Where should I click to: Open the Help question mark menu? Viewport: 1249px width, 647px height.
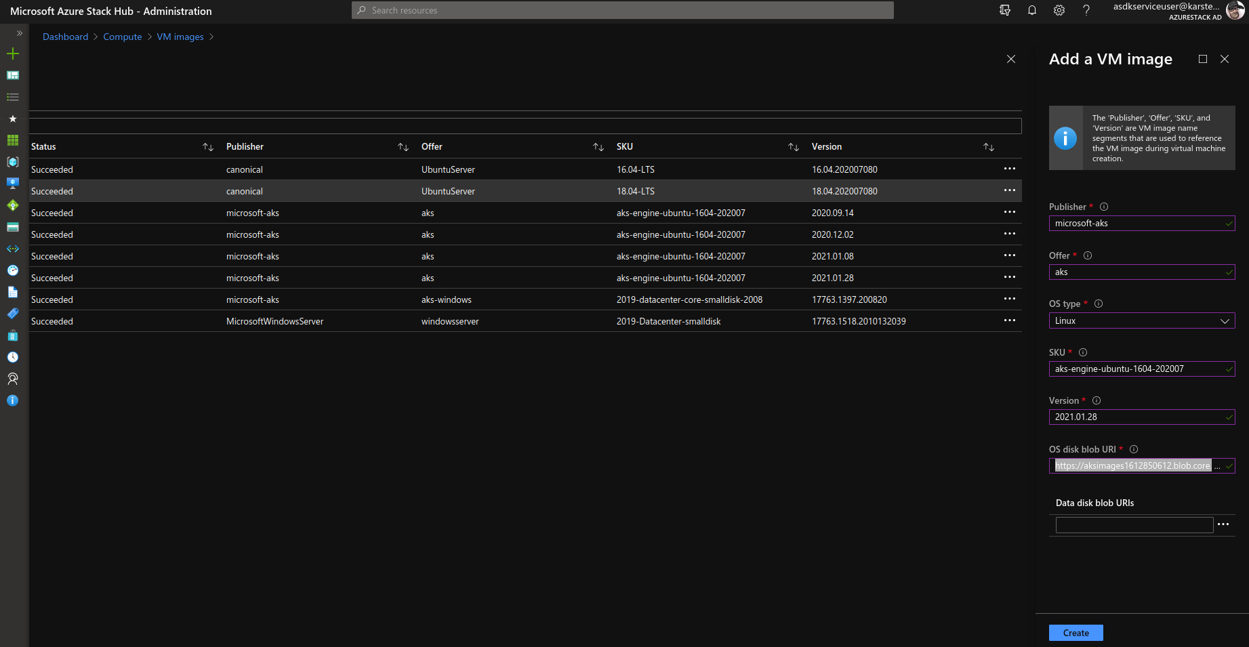pos(1086,10)
